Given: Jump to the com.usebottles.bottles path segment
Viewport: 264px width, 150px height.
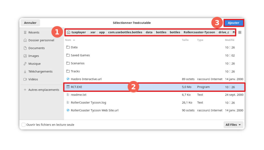Looking at the screenshot, I should click(125, 32).
